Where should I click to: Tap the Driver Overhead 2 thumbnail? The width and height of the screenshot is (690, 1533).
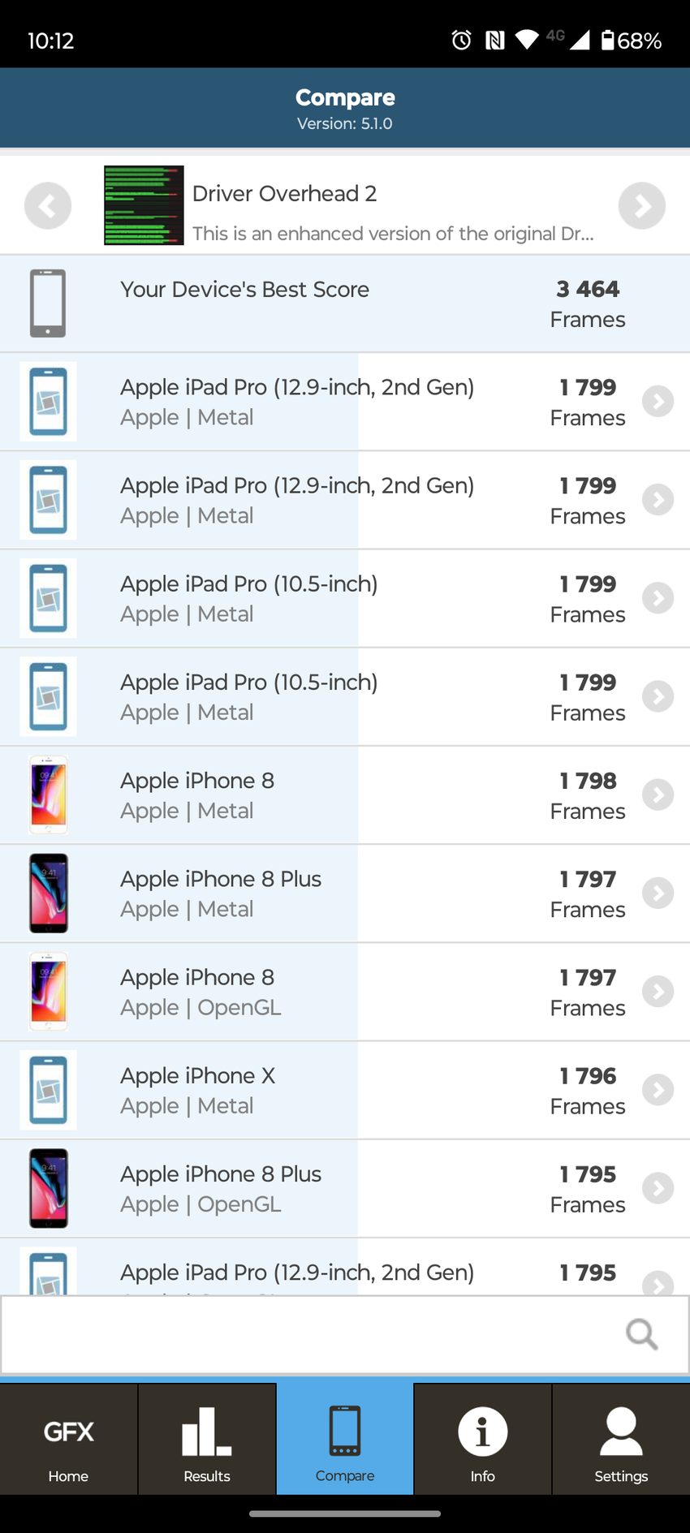click(144, 205)
